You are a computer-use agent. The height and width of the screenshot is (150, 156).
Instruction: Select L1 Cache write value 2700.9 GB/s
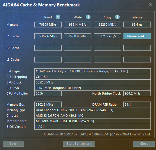[x=78, y=36]
